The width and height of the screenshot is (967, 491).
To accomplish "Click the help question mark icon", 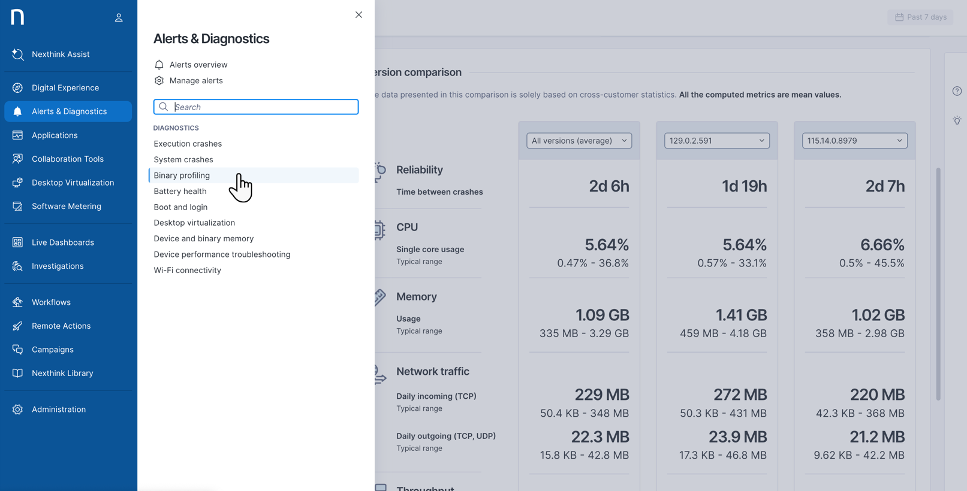I will coord(957,91).
